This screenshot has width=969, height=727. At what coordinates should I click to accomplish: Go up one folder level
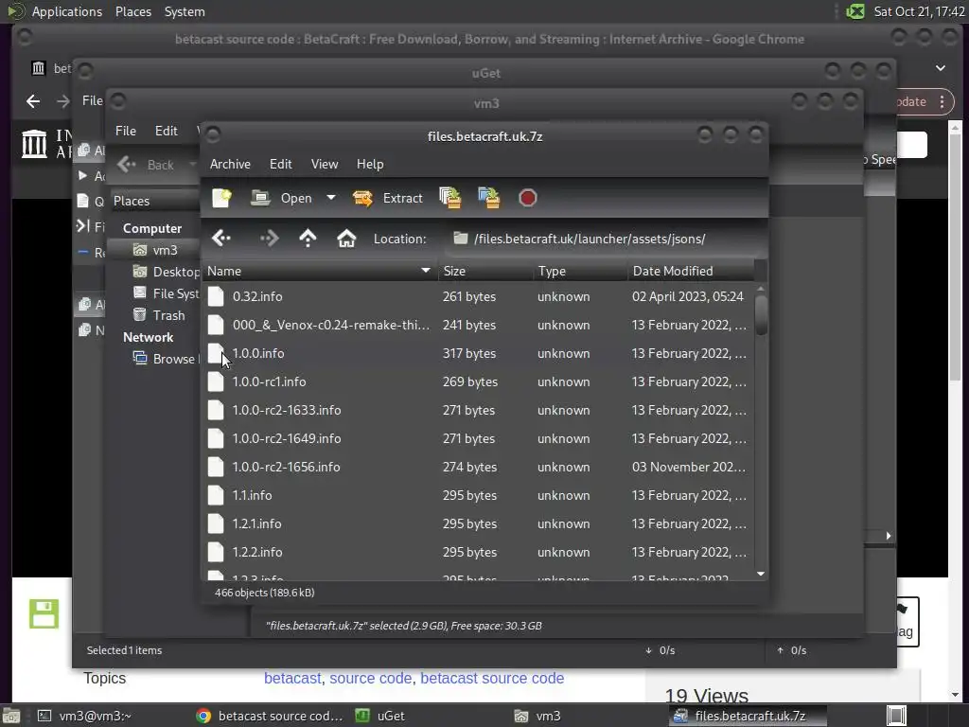308,238
